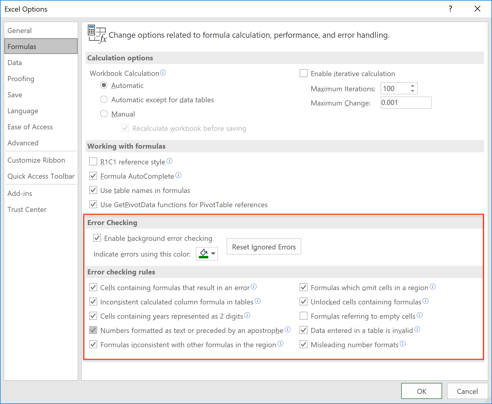This screenshot has height=404, width=492.
Task: Enable iterative calculation checkbox
Action: point(304,73)
